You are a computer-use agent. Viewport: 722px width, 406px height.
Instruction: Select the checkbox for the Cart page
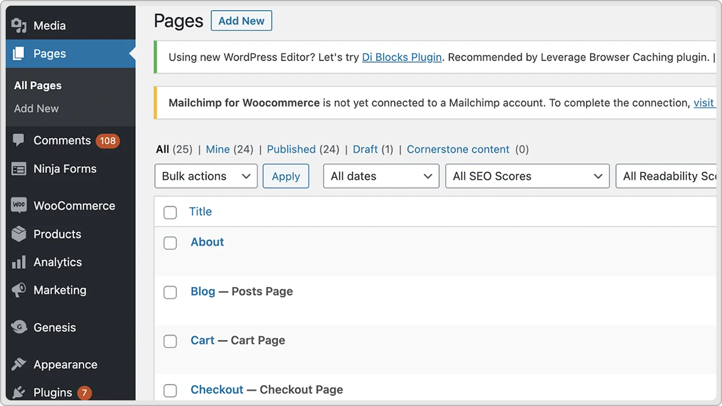(x=170, y=341)
